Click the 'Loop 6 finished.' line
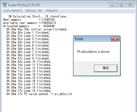This screenshot has width=137, height=112. click(x=28, y=49)
